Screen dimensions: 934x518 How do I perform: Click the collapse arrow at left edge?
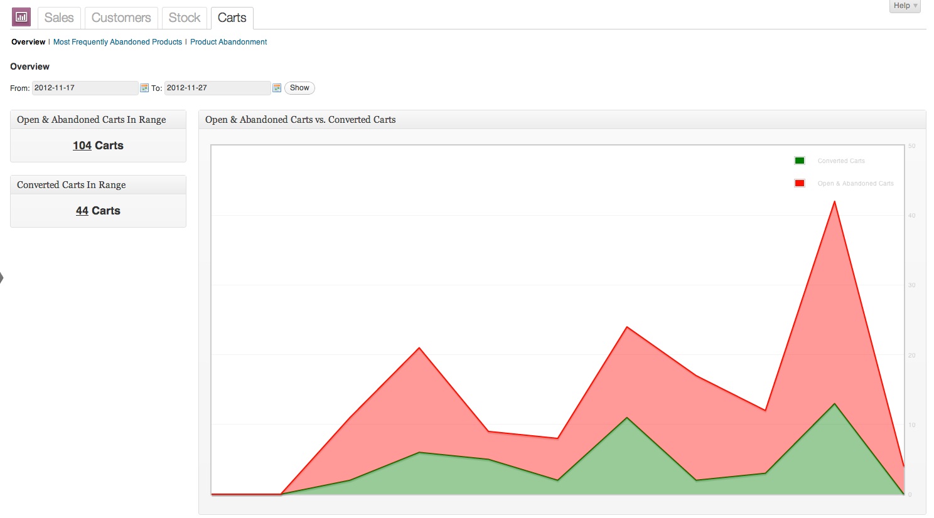tap(2, 277)
